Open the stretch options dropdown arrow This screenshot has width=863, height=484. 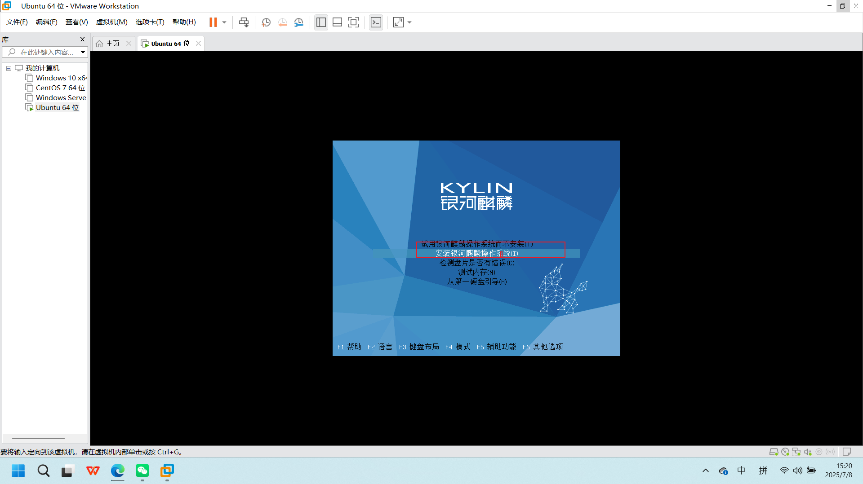click(x=409, y=22)
